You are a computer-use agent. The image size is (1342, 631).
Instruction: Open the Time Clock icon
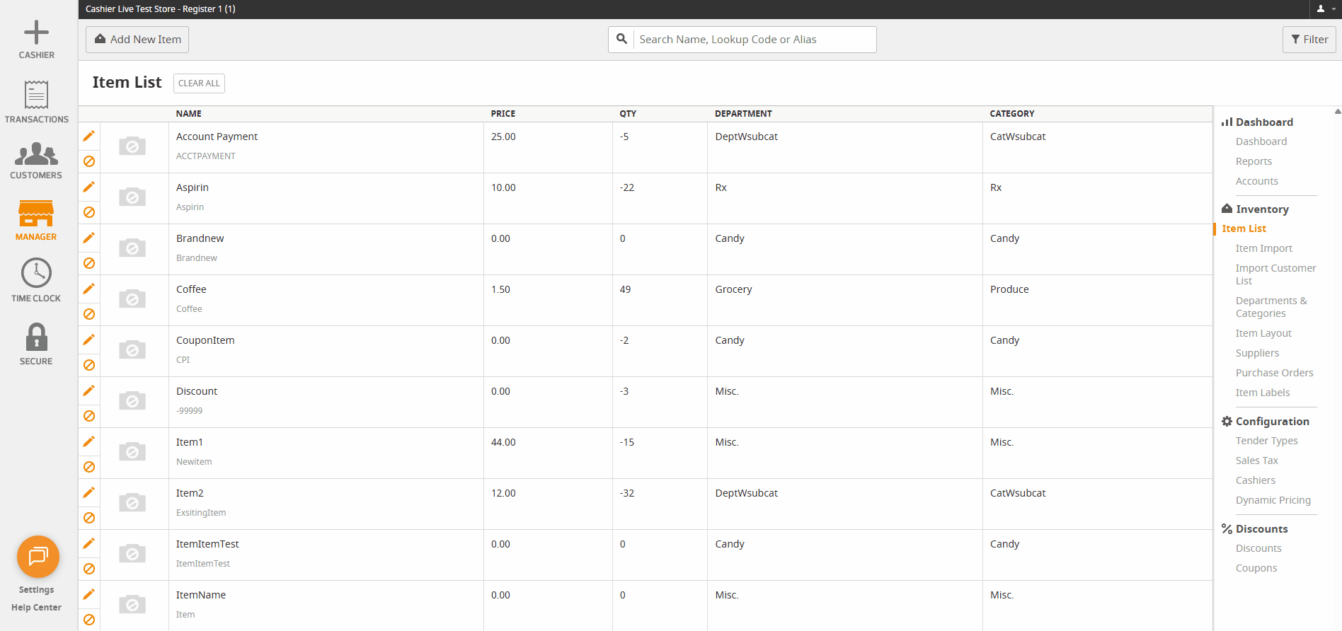[x=36, y=273]
